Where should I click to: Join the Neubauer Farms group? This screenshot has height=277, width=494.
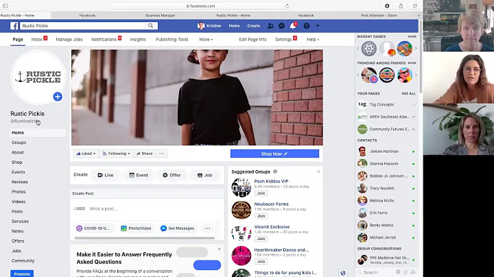coord(261,216)
